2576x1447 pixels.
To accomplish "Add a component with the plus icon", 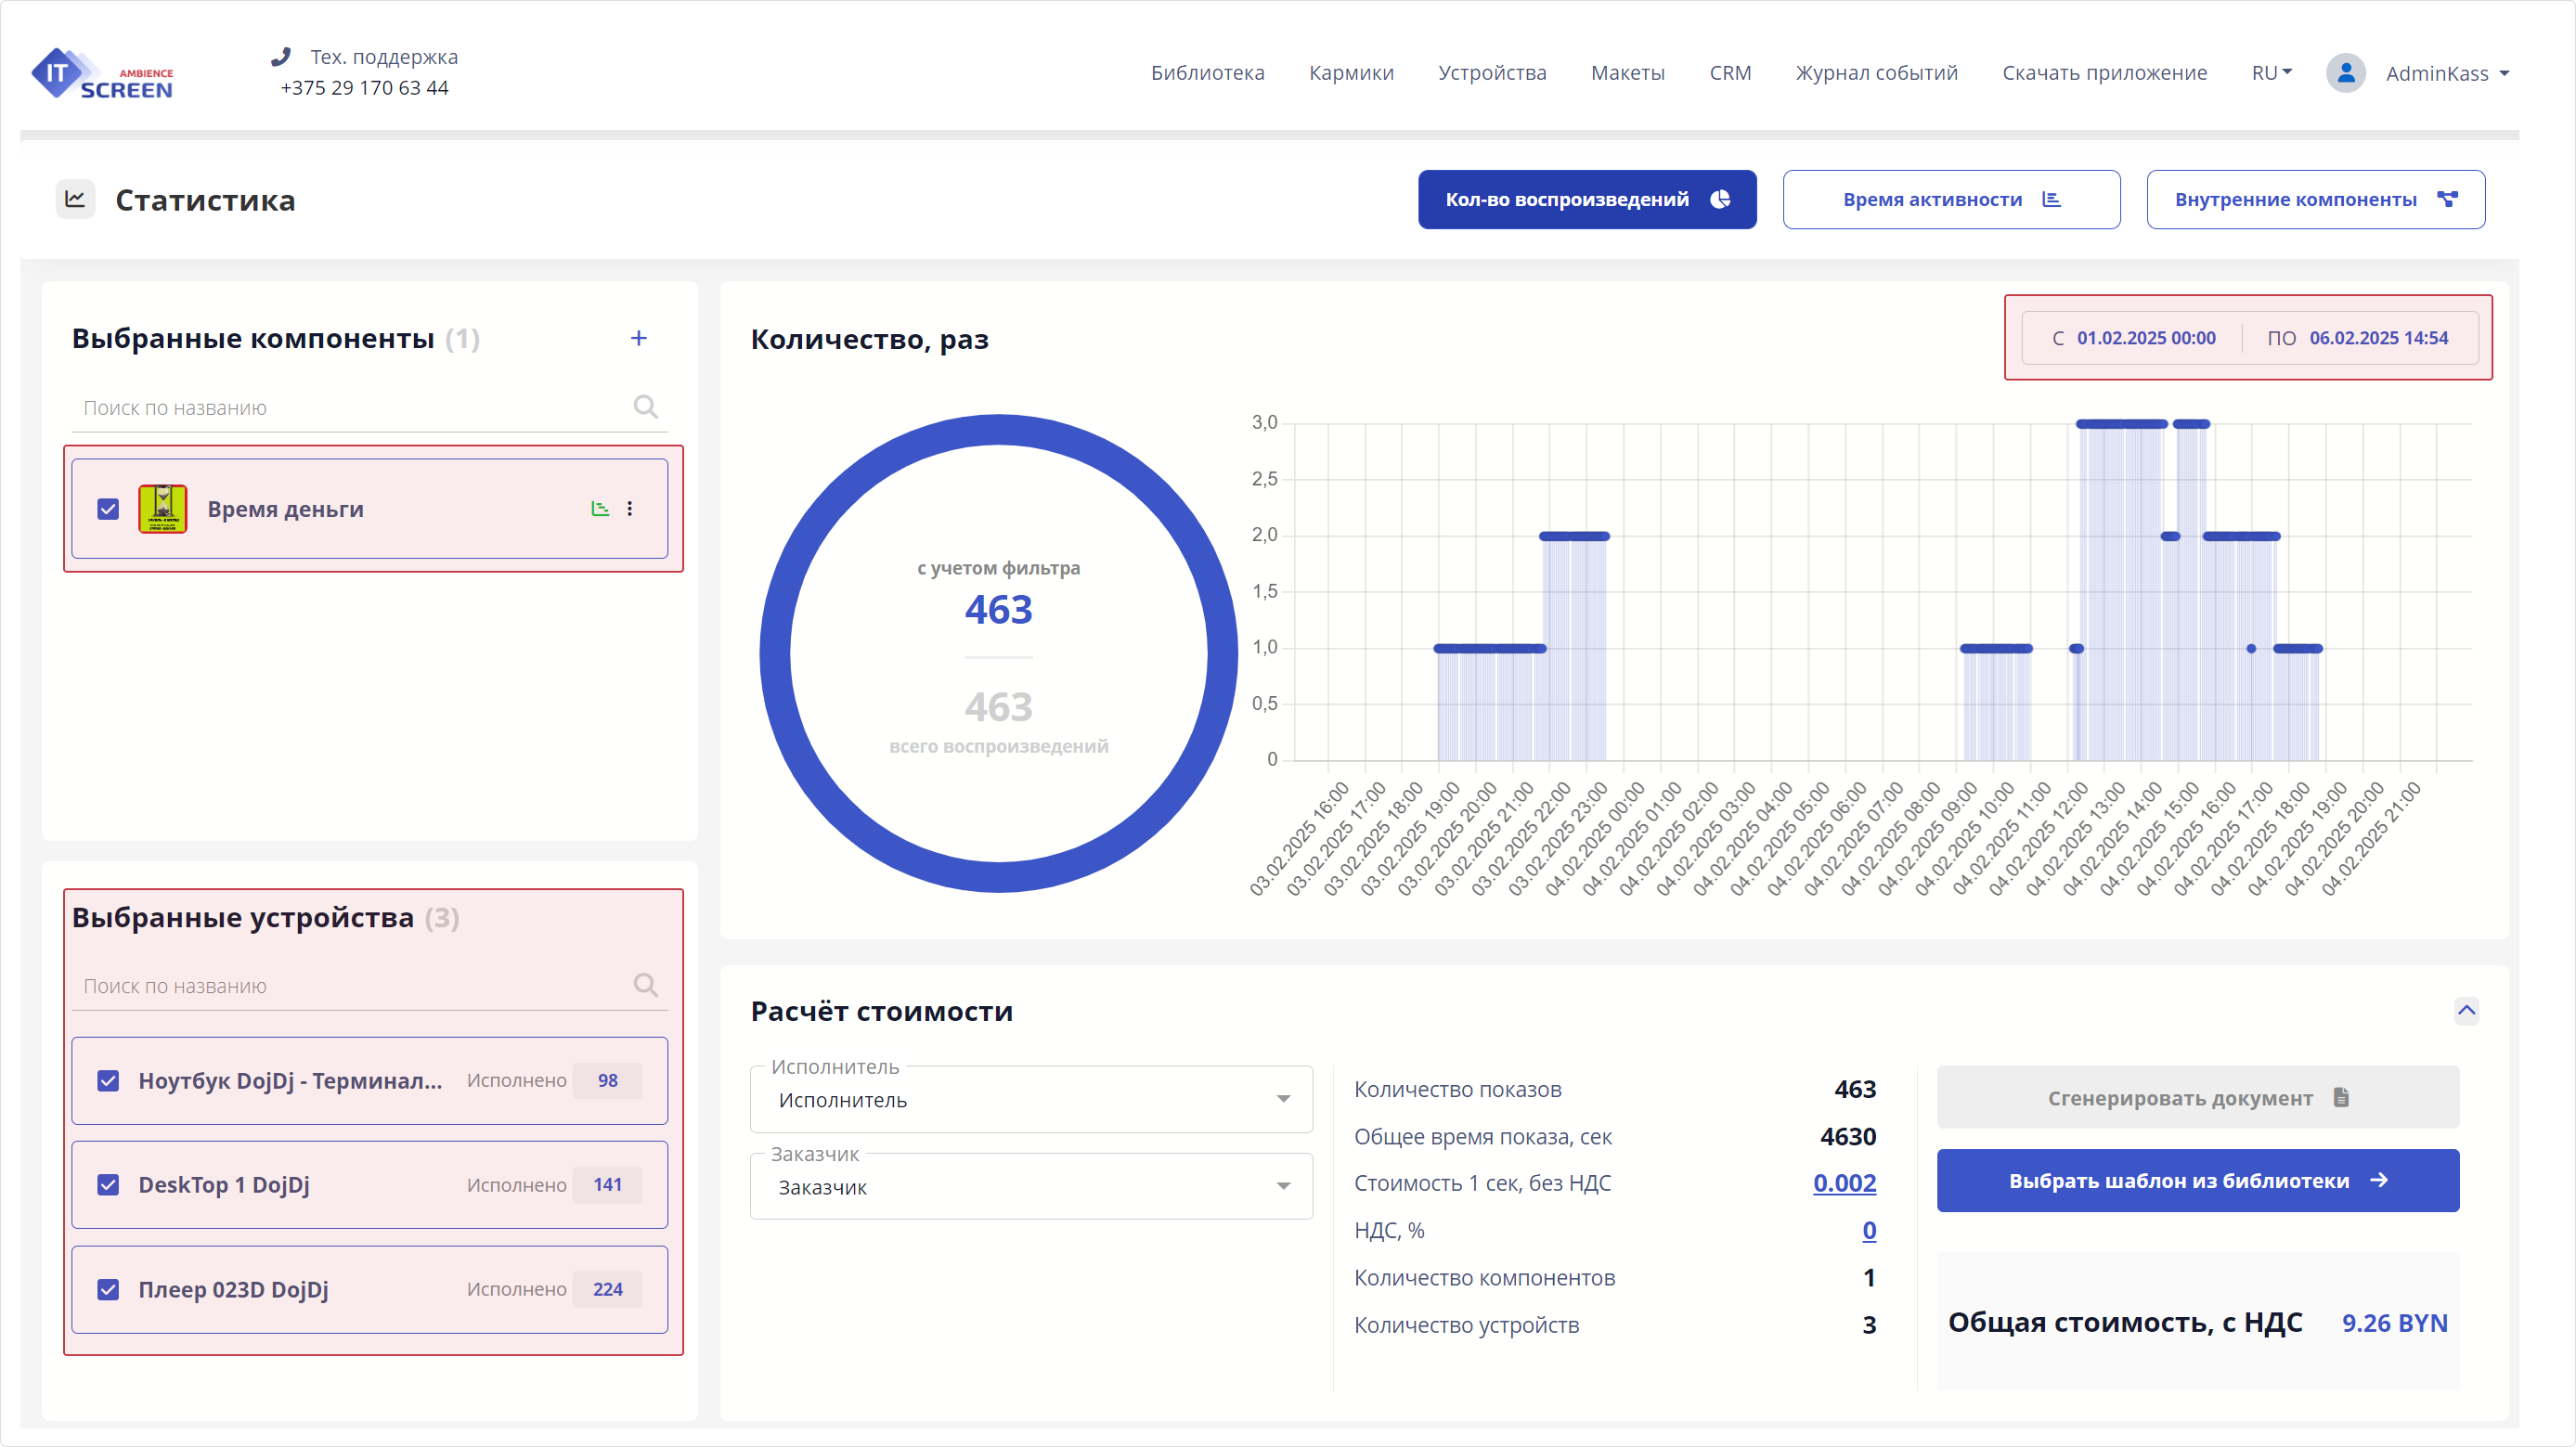I will tap(639, 338).
